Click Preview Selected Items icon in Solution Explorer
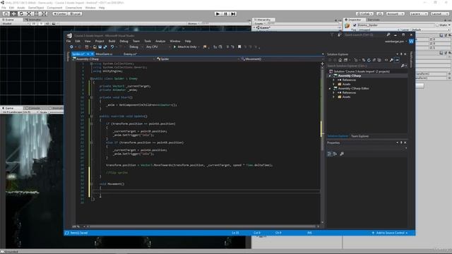Screen dimensions: 452x254 click(397, 60)
